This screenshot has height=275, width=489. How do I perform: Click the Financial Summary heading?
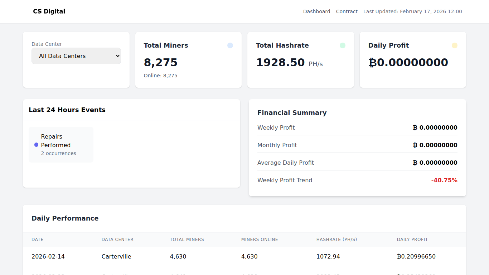(x=292, y=113)
